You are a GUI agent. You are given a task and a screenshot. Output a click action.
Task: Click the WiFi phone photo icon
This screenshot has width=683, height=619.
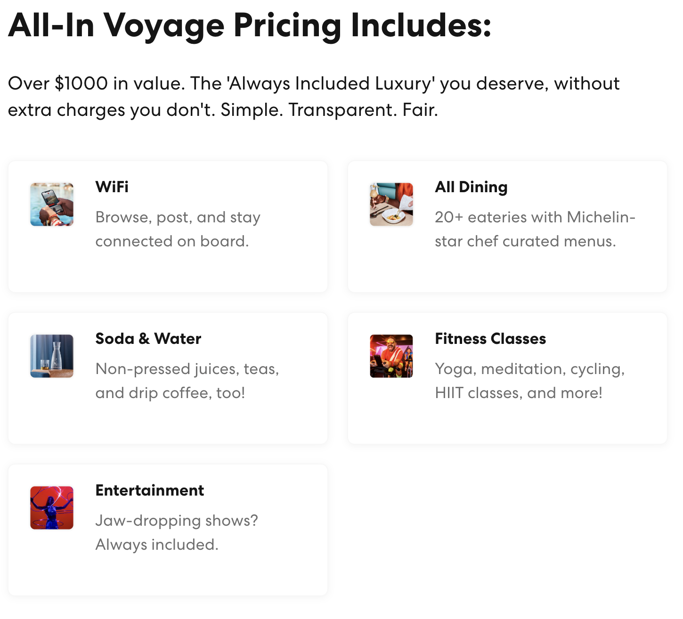(x=52, y=204)
